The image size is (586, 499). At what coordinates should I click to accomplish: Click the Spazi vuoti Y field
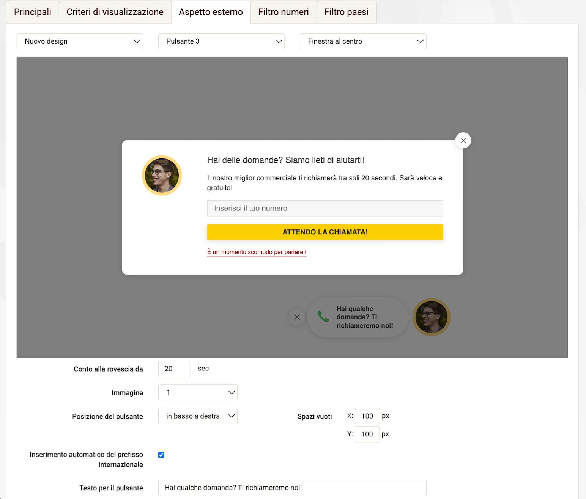click(367, 434)
